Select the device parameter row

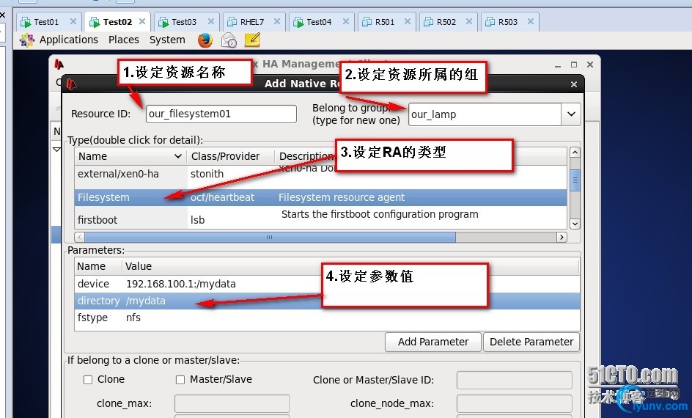327,284
